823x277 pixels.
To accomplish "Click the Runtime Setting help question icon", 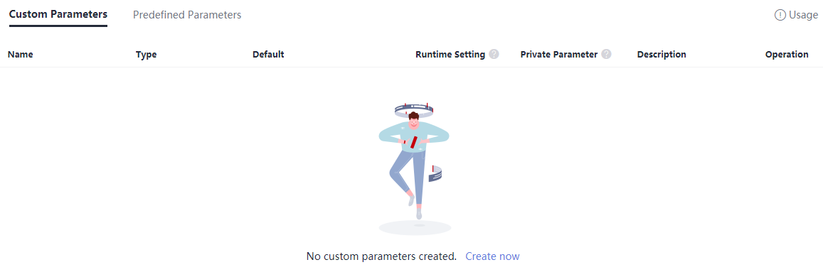I will coord(494,54).
